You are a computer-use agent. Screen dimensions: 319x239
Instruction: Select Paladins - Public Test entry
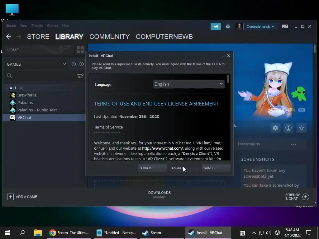(x=37, y=110)
